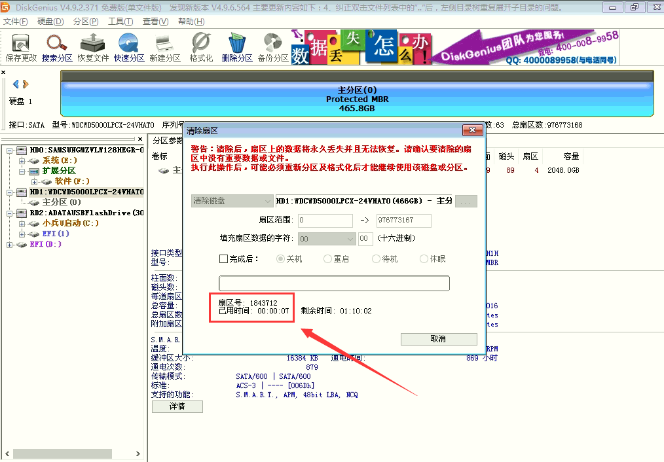Collapse the RD2 ADATA disk node
The width and height of the screenshot is (664, 462).
[x=9, y=213]
